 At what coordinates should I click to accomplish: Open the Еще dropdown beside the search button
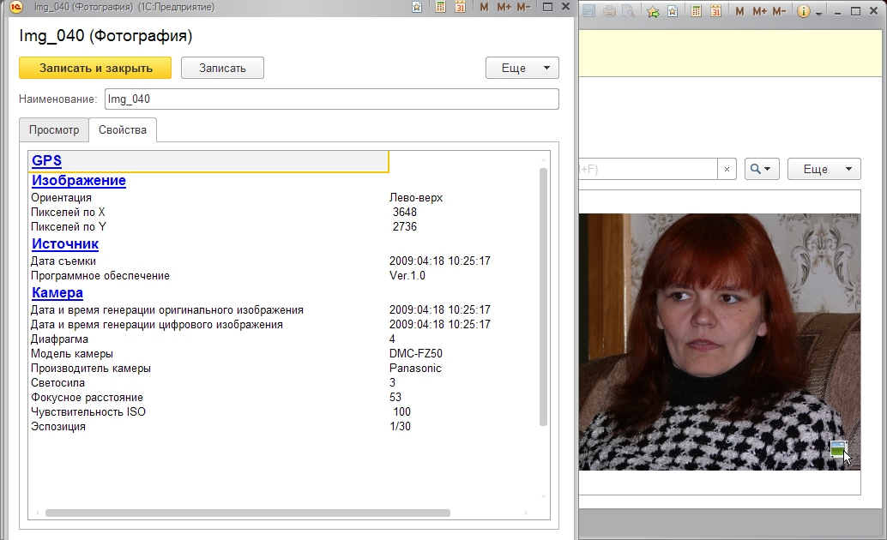(824, 169)
